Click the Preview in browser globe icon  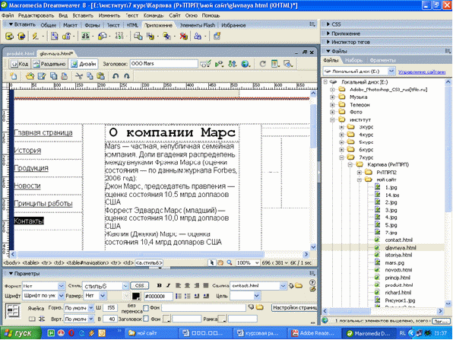(246, 64)
